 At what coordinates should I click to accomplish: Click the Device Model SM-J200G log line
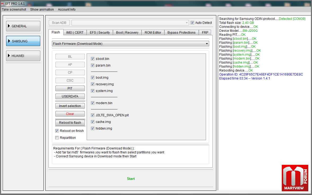coord(238,31)
